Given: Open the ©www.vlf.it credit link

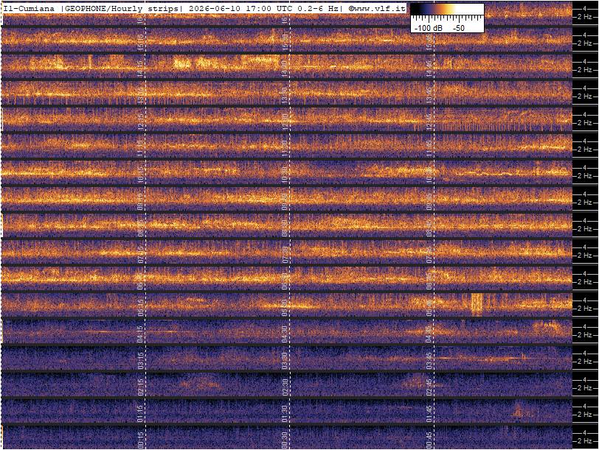Looking at the screenshot, I should 377,8.
